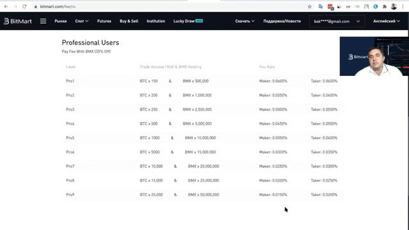Viewport: 409px width, 230px height.
Task: Reload the page with the refresh icon
Action: tap(24, 6)
